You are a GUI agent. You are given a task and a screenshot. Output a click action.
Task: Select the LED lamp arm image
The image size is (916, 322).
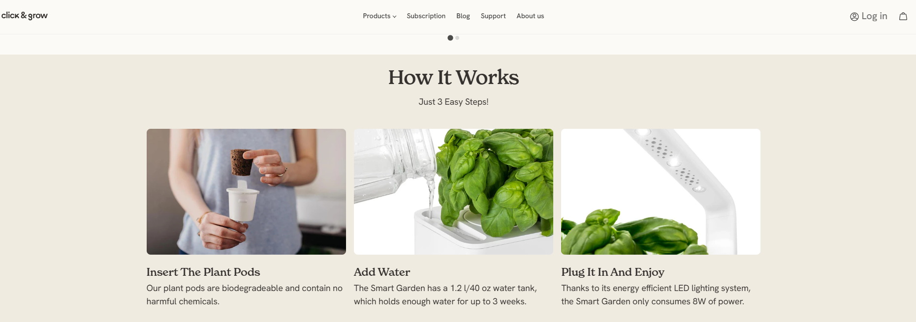(661, 192)
